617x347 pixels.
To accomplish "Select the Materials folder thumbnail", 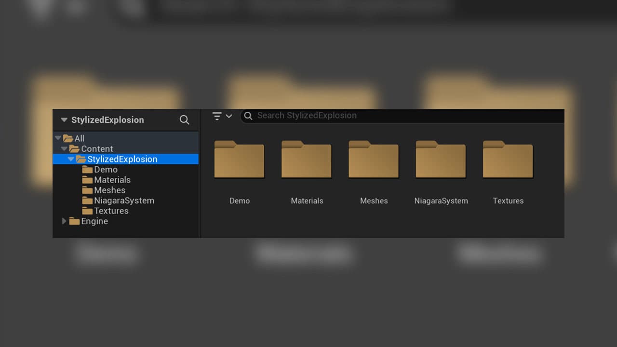I will point(307,159).
